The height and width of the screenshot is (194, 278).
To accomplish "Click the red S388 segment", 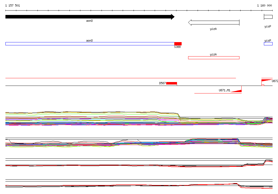I will 178,44.
